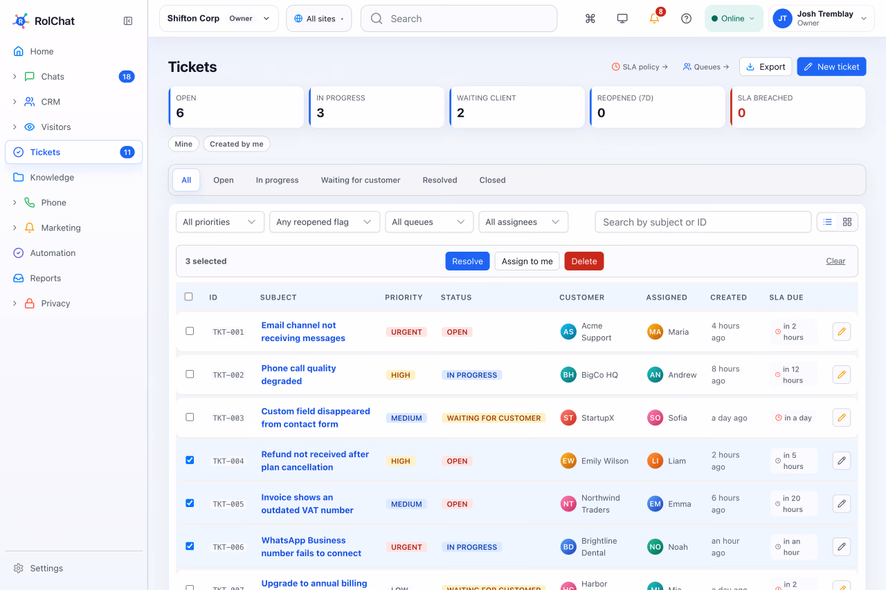The image size is (886, 590).
Task: Toggle the select-all tickets checkbox
Action: pos(189,297)
